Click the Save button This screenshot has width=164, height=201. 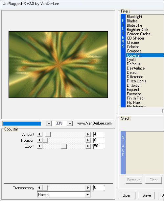147,195
